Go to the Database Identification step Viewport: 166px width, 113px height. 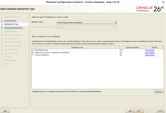(x=13, y=28)
